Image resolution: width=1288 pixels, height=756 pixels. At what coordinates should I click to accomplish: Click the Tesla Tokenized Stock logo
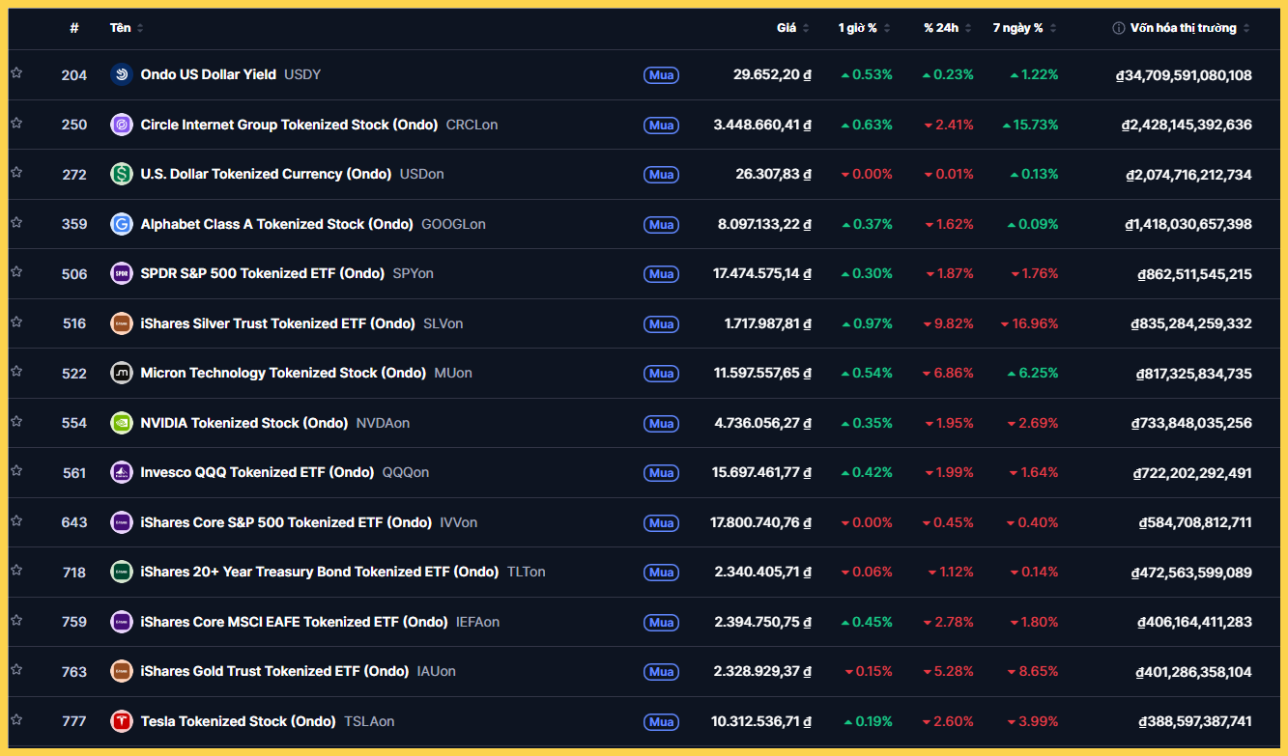click(121, 721)
